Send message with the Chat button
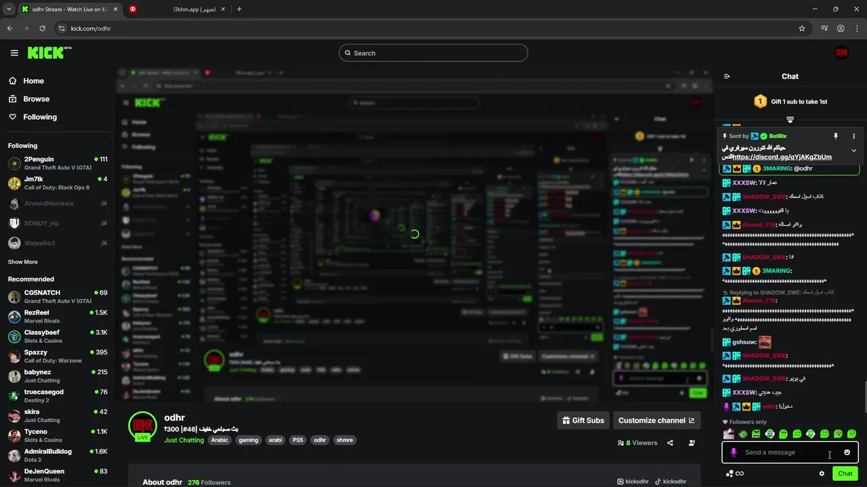 [845, 473]
